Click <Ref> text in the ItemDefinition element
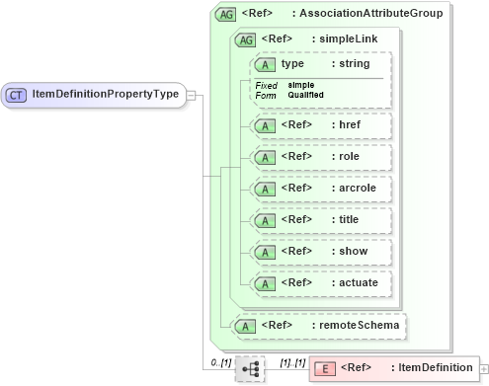This screenshot has width=489, height=386. click(356, 367)
